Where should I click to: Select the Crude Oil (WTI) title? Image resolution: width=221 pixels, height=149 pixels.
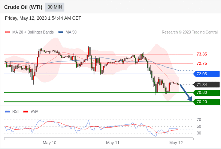point(23,7)
